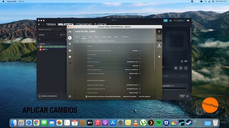229x128 pixels.
Task: Open the Window menu in menu bar
Action: pos(21,1)
